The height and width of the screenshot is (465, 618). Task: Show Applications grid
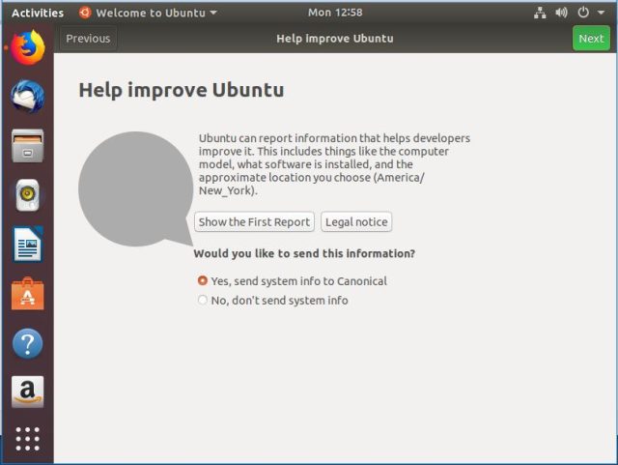coord(27,439)
